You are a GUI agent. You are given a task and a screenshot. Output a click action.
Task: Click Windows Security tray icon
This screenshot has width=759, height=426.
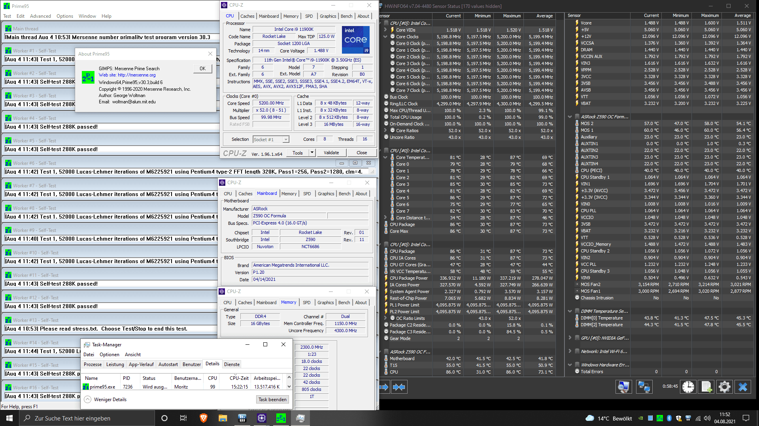coord(679,418)
